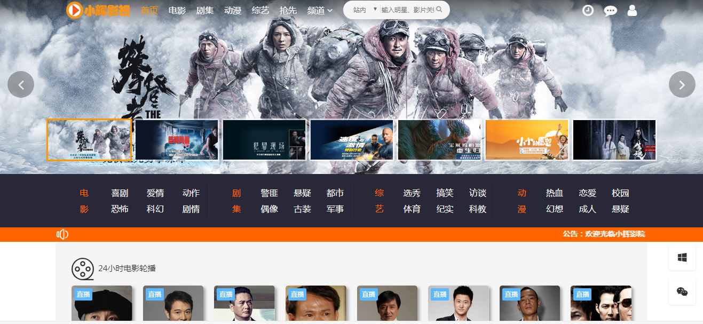This screenshot has width=703, height=324.
Task: Open the 警匪 series category
Action: 269,193
